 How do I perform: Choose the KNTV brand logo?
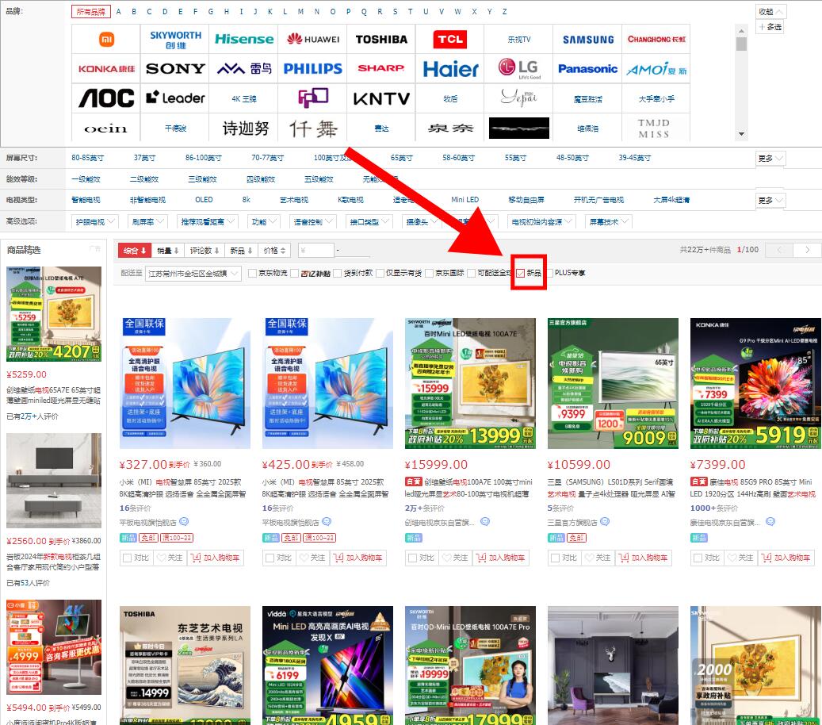(x=381, y=98)
